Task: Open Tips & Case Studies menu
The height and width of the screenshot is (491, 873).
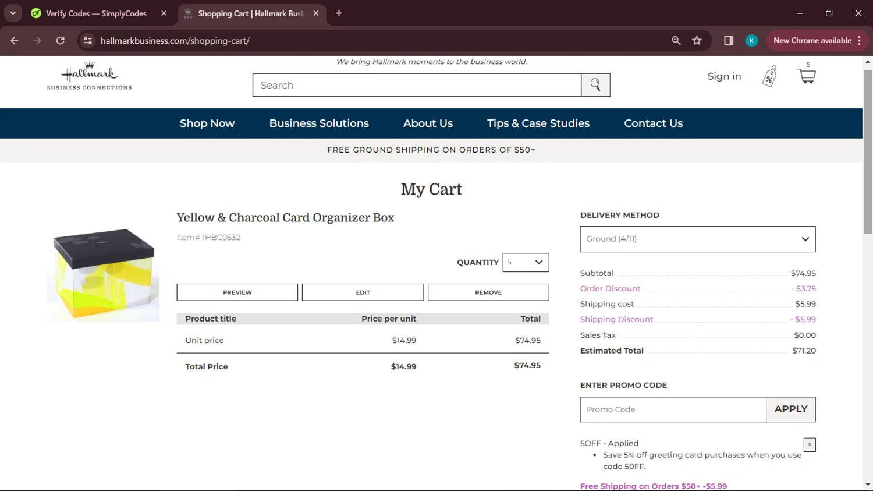Action: click(538, 123)
